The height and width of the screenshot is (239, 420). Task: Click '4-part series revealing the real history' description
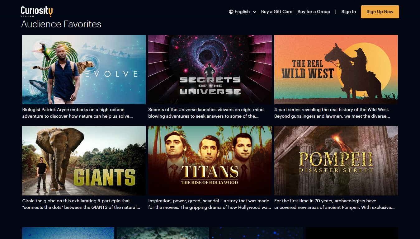332,113
